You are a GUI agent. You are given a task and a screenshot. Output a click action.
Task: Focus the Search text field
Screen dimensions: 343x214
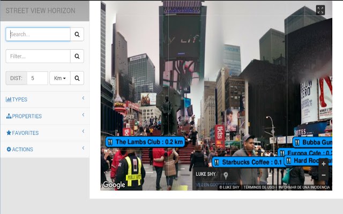pyautogui.click(x=38, y=34)
